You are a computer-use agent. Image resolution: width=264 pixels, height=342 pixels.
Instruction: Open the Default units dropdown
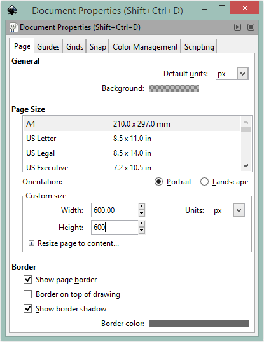pyautogui.click(x=242, y=74)
